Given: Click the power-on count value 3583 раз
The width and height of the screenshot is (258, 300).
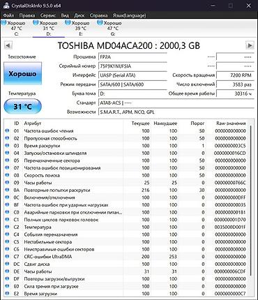Looking at the screenshot, I should coord(235,84).
